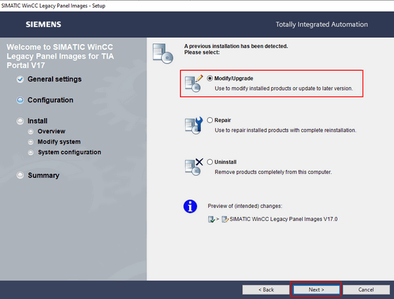Click the Overview step bullet
This screenshot has width=394, height=299.
[31, 131]
